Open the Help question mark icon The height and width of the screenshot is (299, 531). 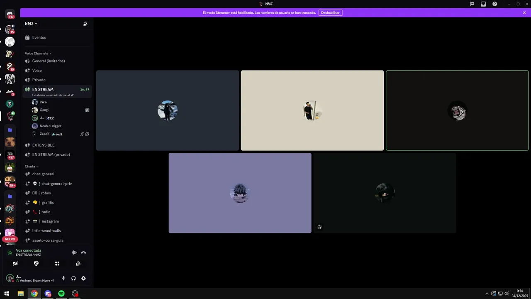click(x=494, y=4)
